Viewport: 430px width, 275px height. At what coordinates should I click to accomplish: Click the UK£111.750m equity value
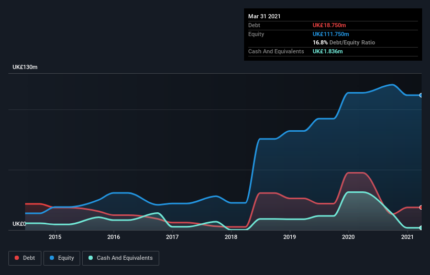coord(330,34)
